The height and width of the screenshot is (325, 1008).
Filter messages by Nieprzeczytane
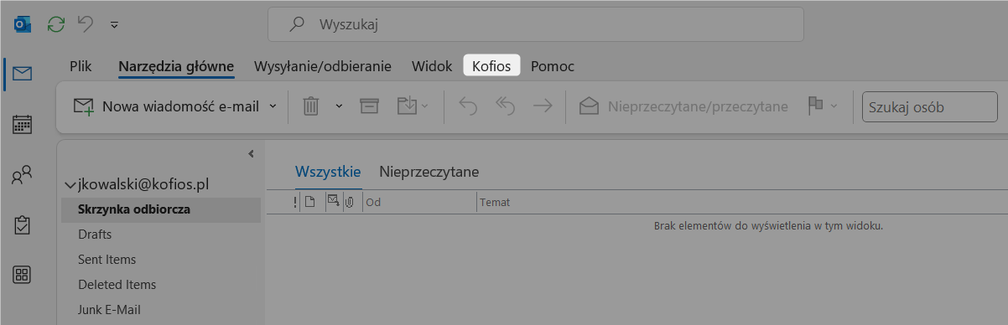coord(429,172)
